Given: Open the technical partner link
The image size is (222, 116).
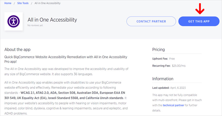Looking at the screenshot, I should (173, 105).
